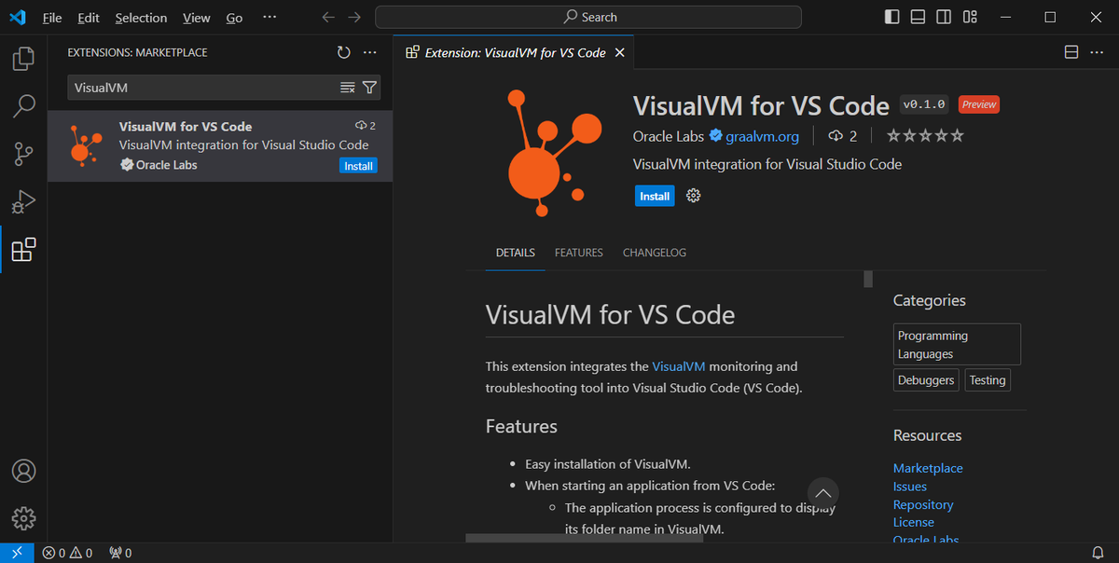Click the VS Code logo icon
The height and width of the screenshot is (563, 1119).
click(x=18, y=17)
